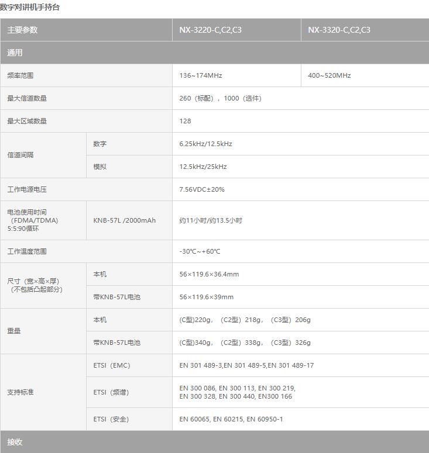This screenshot has height=453, width=429.
Task: Click the 约11小时/约13.5小时 battery life value
Action: [211, 220]
